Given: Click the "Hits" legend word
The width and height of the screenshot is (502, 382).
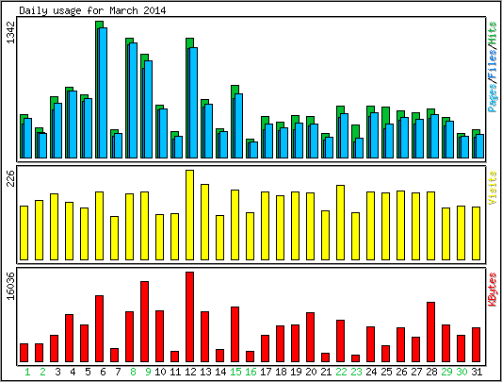Looking at the screenshot, I should [x=493, y=34].
